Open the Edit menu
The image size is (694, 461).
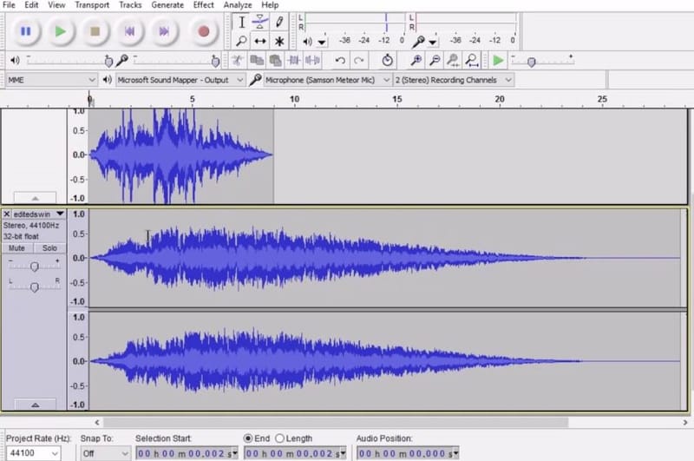(x=31, y=5)
